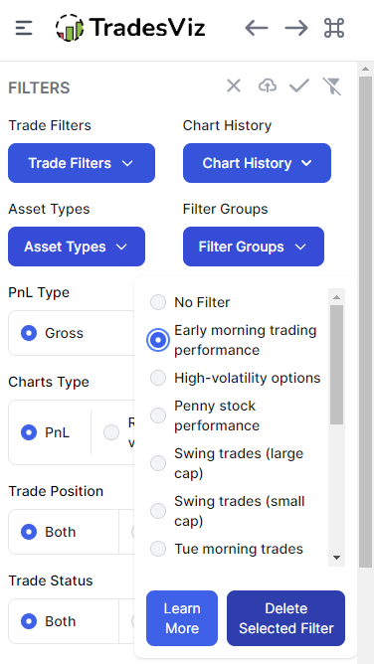Select Gross PnL type radio
The image size is (374, 664).
[x=29, y=333]
